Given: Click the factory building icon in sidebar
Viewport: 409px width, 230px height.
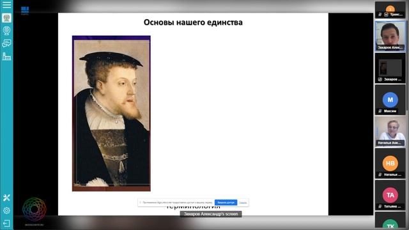Looking at the screenshot, I should [6, 56].
